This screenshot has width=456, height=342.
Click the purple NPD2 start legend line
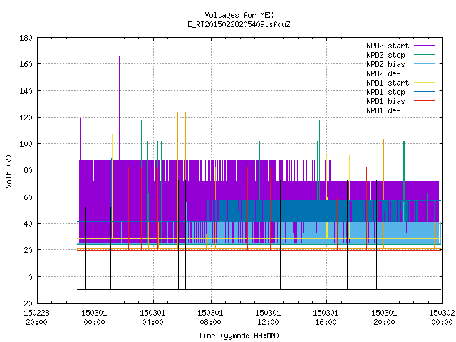425,46
